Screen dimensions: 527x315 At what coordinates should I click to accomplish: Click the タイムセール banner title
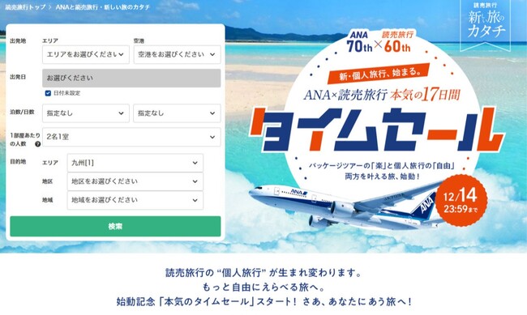point(375,130)
